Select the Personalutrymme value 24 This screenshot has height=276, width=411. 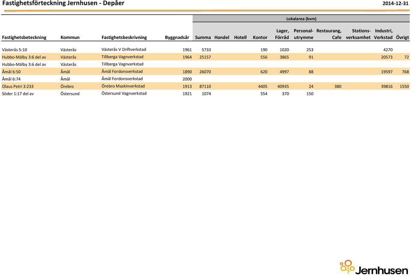pos(311,86)
